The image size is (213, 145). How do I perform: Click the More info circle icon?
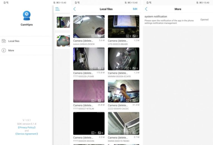point(4,51)
